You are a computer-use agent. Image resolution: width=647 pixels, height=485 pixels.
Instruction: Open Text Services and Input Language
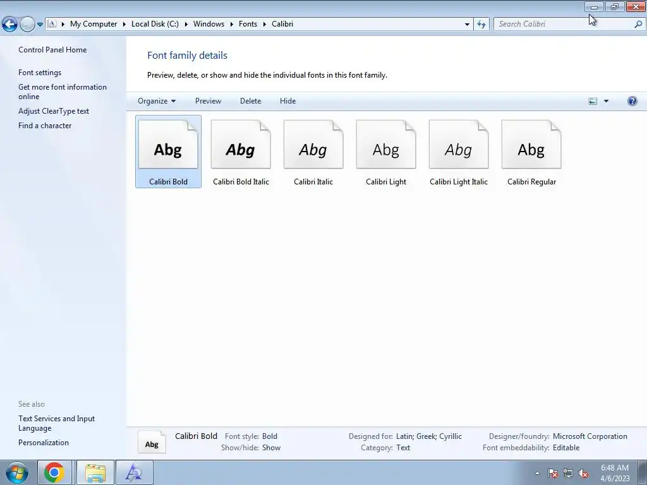[x=56, y=423]
